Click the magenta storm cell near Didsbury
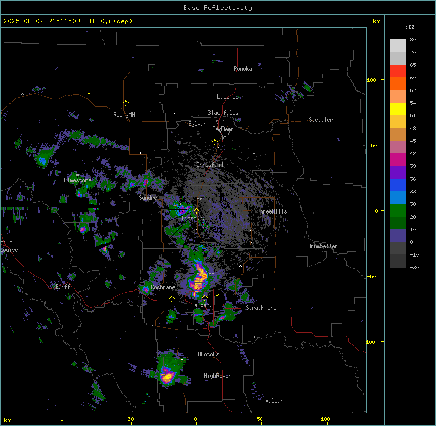This screenshot has height=426, width=436. pos(181,210)
